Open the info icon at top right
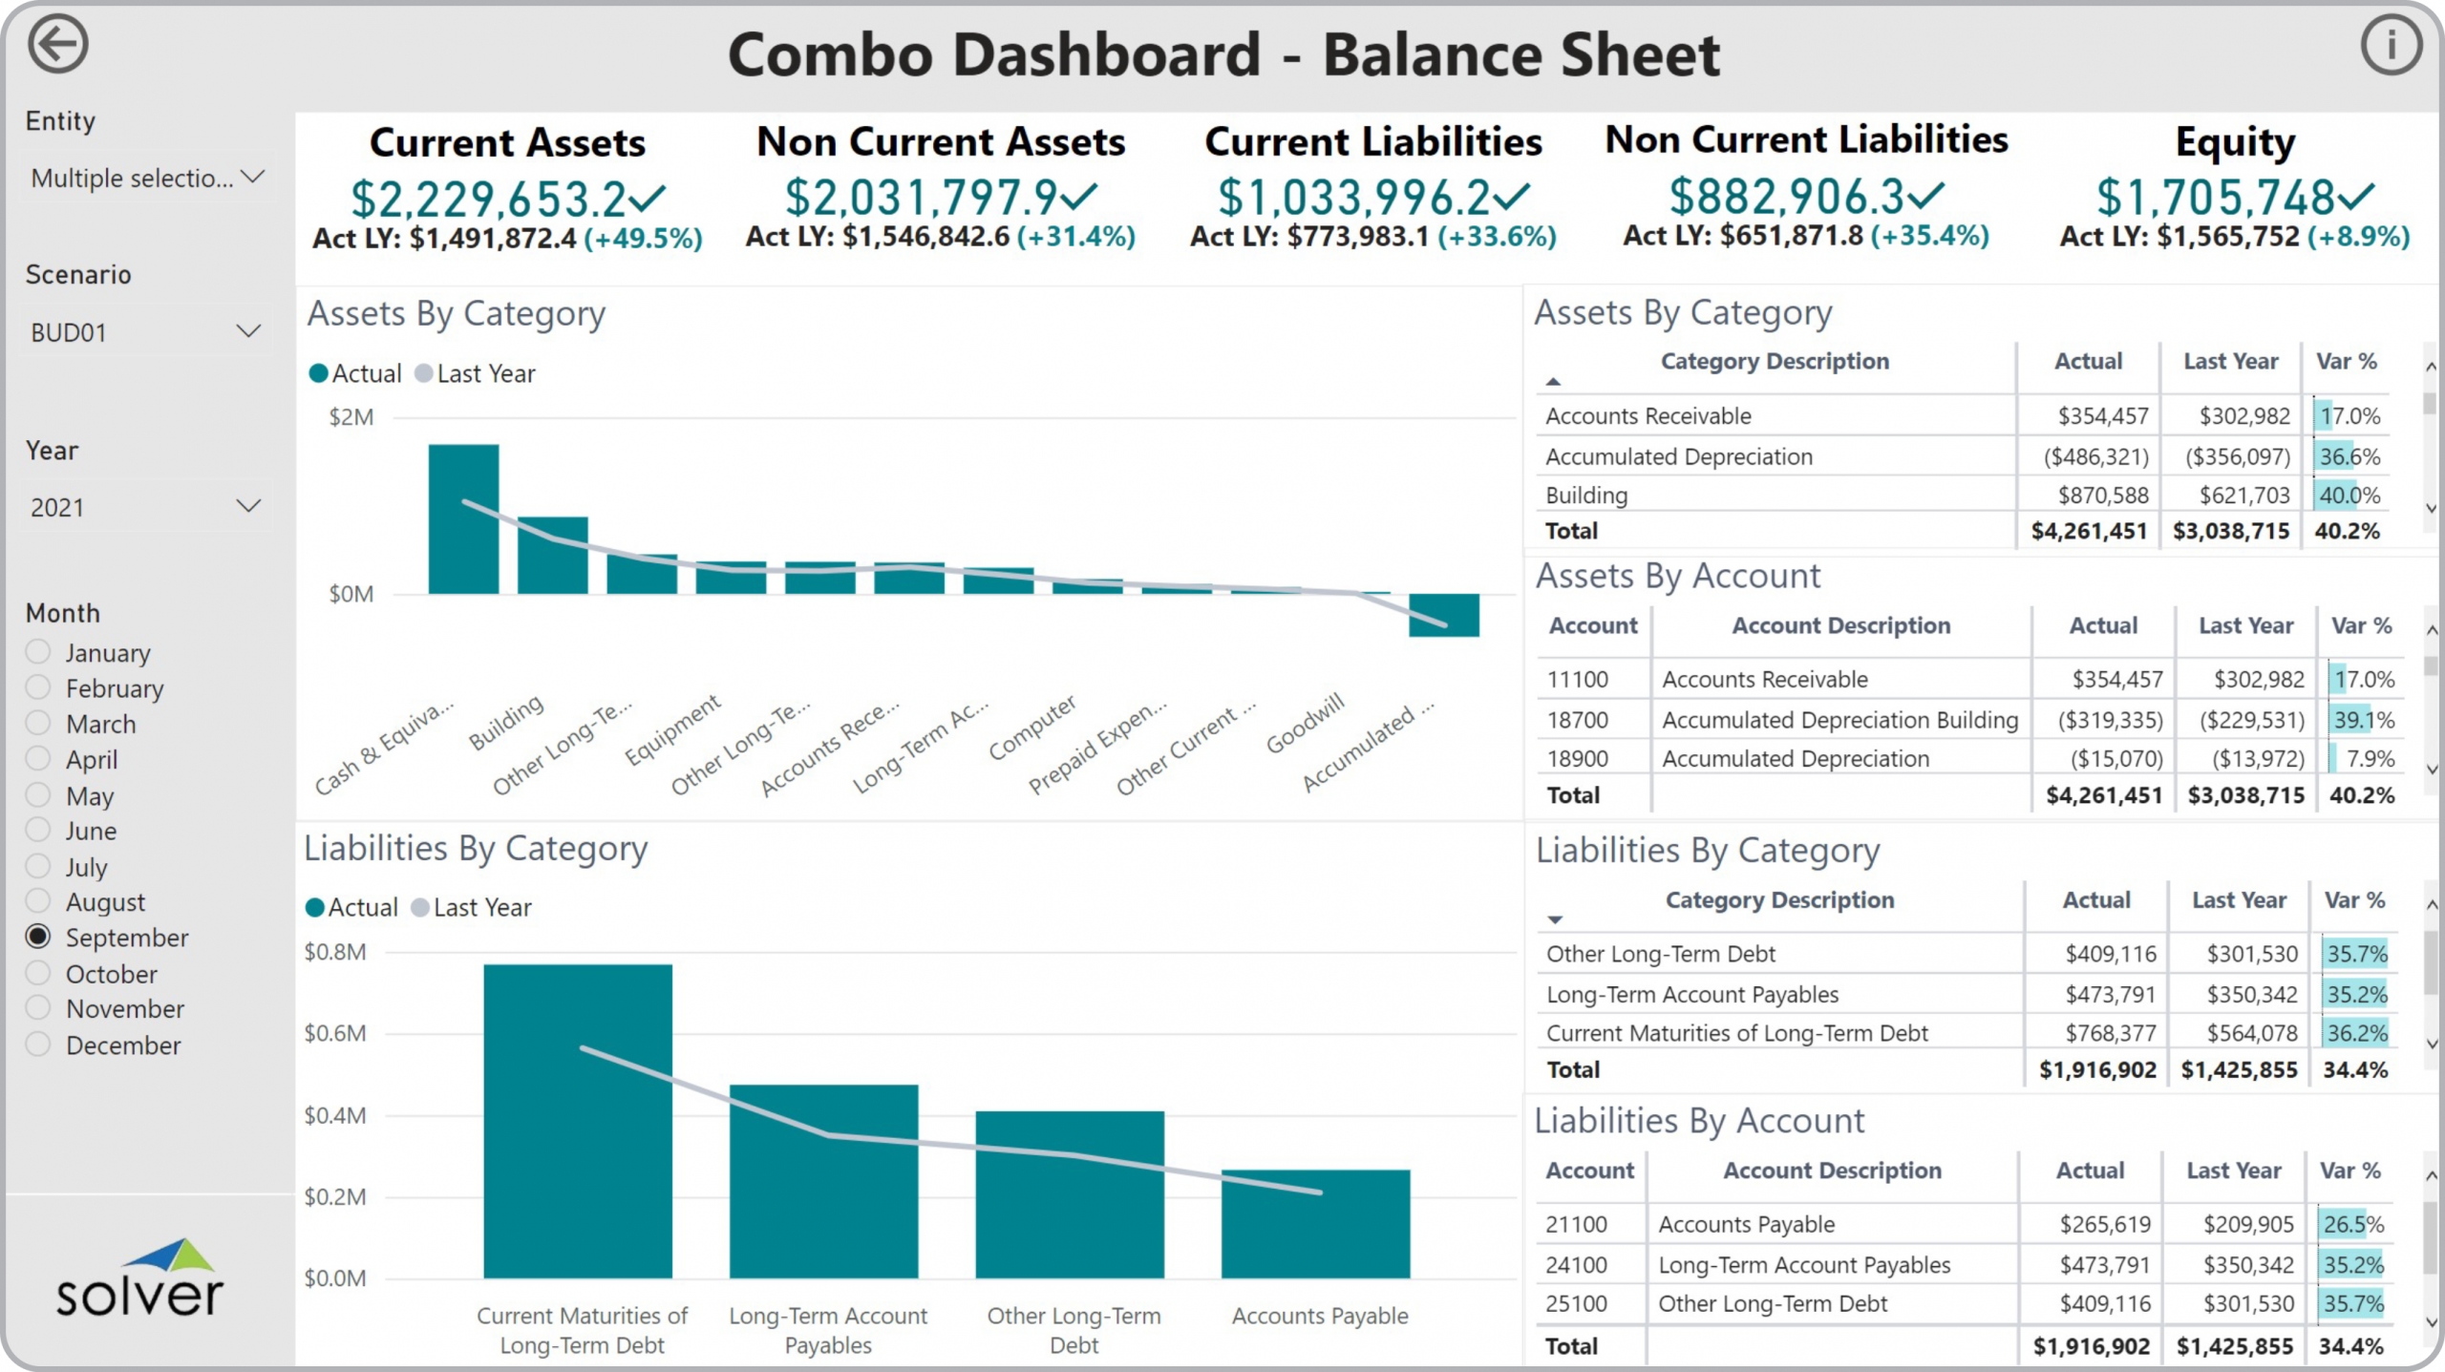Screen dimensions: 2445x1372 coord(2391,45)
